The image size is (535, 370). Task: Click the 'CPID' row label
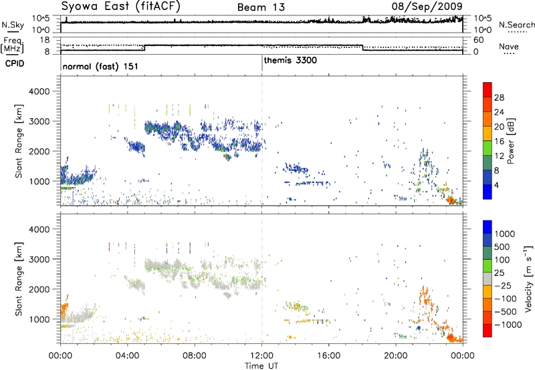pyautogui.click(x=15, y=63)
